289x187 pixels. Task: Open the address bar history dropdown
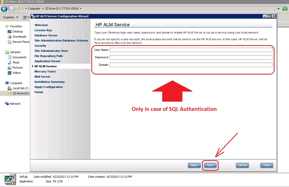278,9
